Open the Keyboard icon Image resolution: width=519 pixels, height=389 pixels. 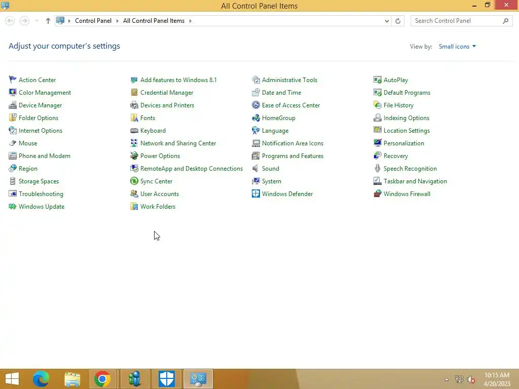click(x=134, y=130)
